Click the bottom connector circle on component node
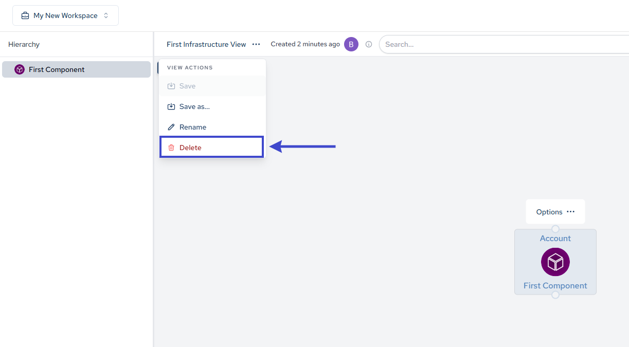Viewport: 629px width, 347px height. (555, 295)
